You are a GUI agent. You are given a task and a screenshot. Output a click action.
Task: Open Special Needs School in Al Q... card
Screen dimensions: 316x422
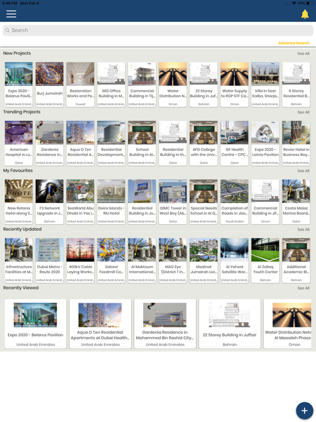[x=204, y=202]
